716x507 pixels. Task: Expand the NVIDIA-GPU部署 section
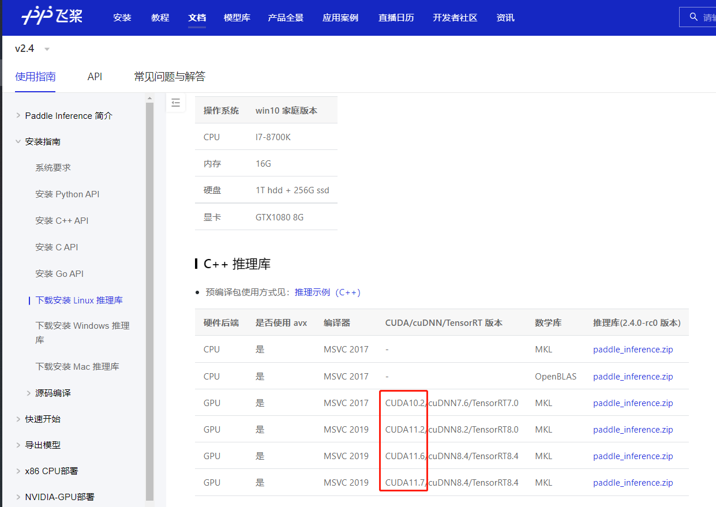click(x=18, y=497)
